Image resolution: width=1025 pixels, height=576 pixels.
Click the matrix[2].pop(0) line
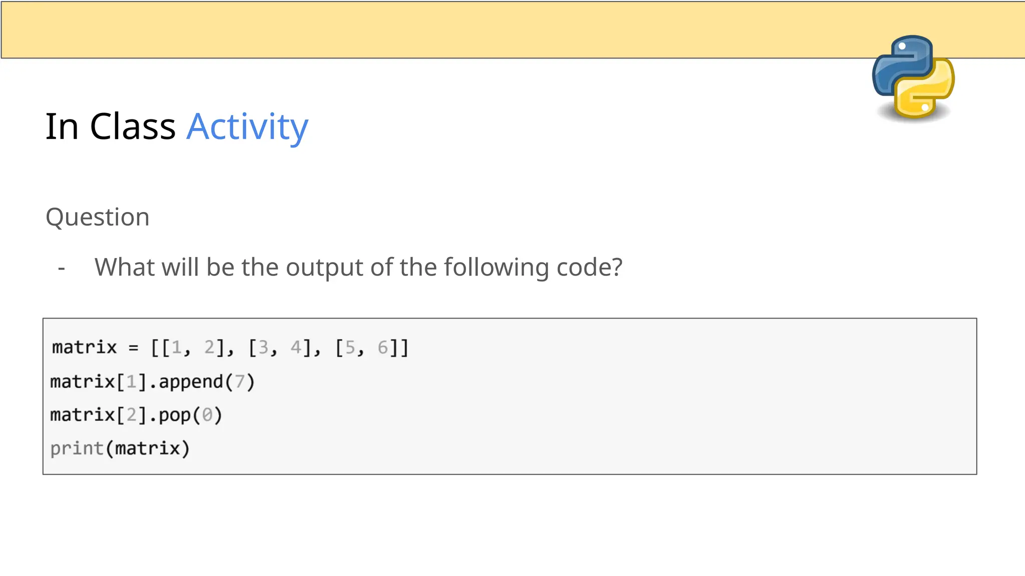point(136,415)
